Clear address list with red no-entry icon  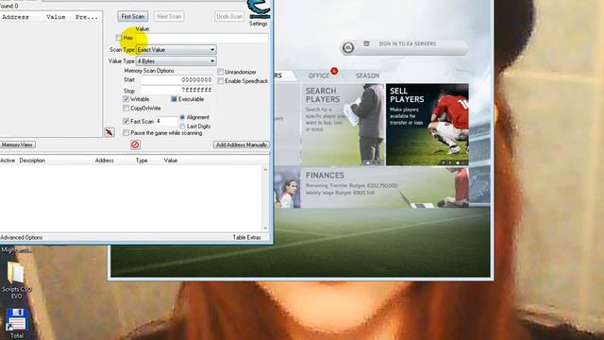point(135,144)
